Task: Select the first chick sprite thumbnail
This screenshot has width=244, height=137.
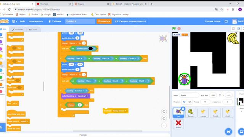Action: click(203, 113)
